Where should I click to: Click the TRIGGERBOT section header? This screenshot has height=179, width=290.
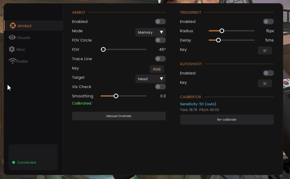coord(190,13)
